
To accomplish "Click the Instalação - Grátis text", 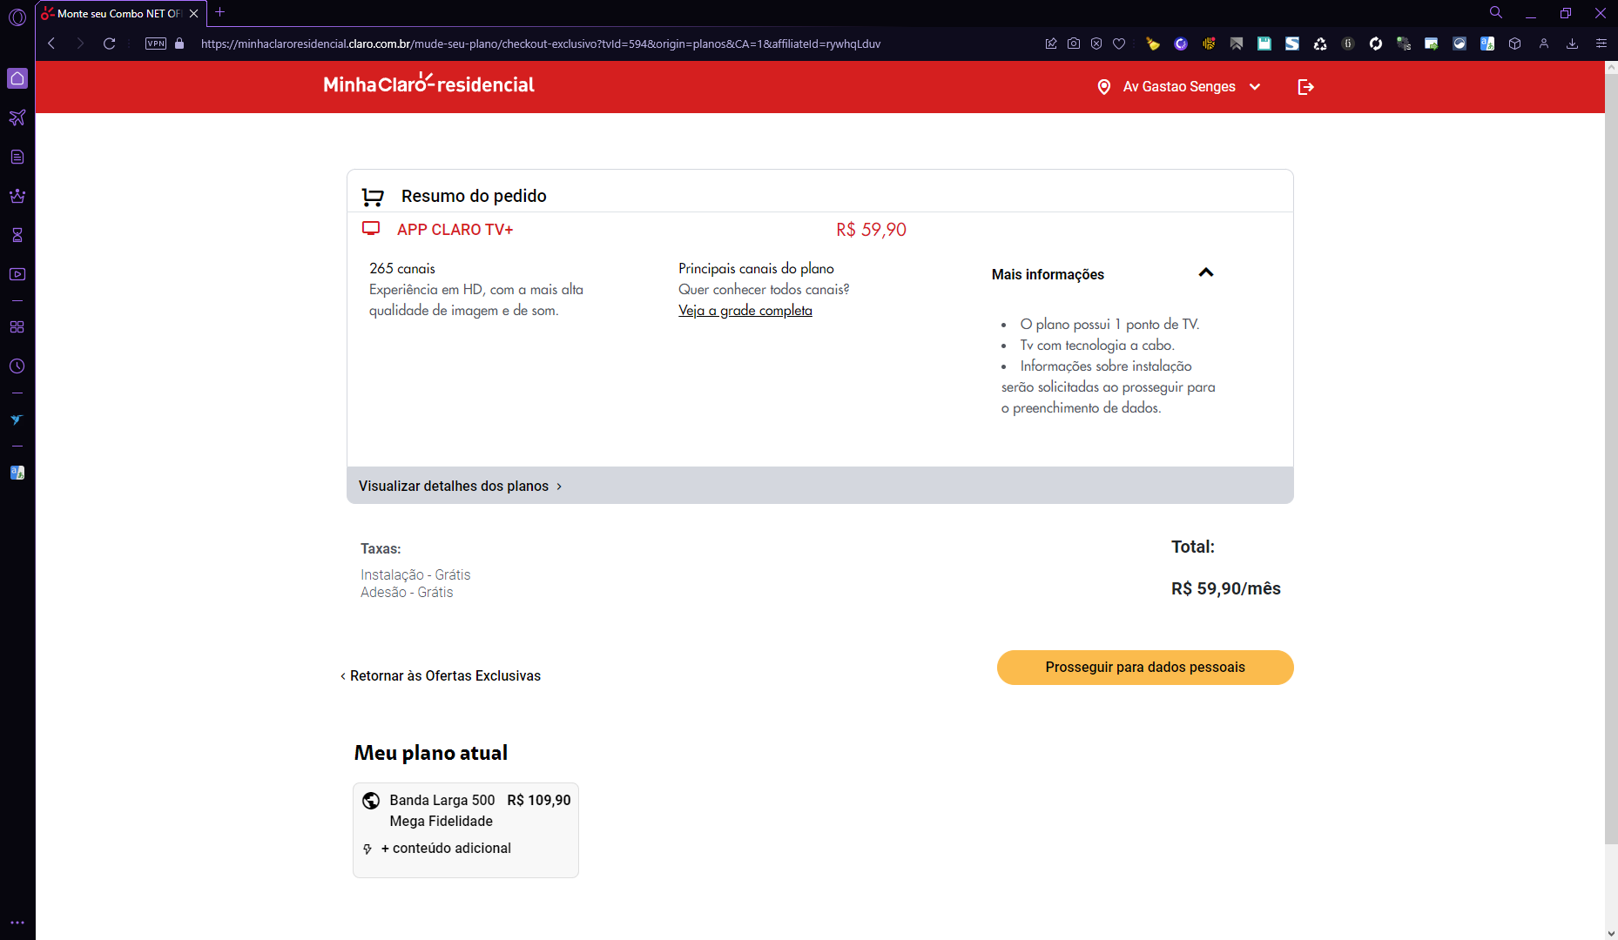I will click(415, 575).
